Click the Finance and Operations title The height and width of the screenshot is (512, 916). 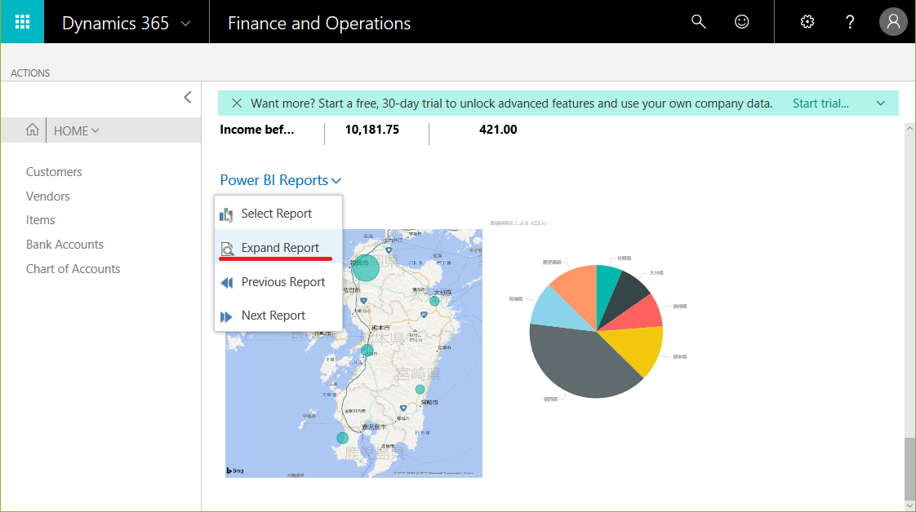coord(319,24)
